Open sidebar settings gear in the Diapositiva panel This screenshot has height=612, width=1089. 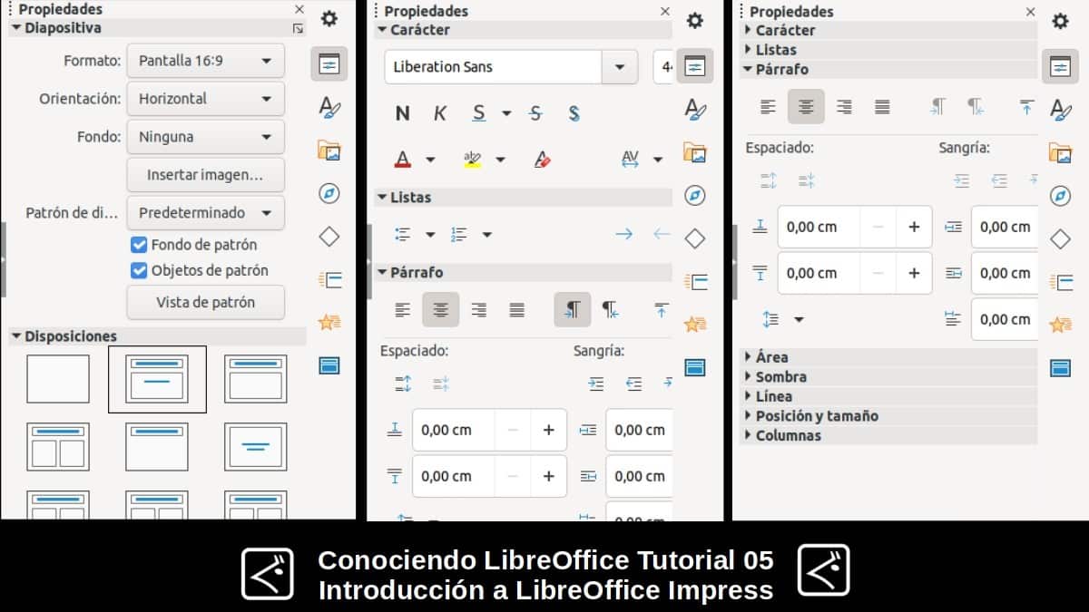click(x=329, y=19)
